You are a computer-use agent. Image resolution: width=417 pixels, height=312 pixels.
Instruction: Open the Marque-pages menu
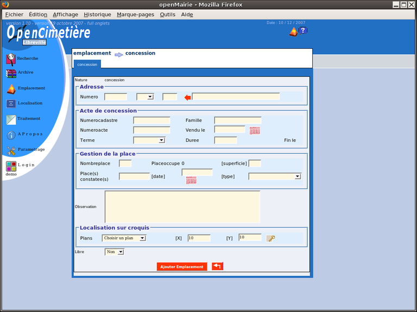[x=135, y=15]
